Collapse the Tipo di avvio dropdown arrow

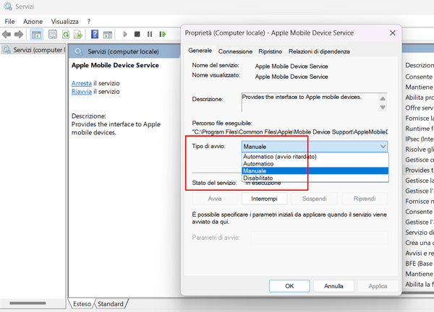(383, 147)
